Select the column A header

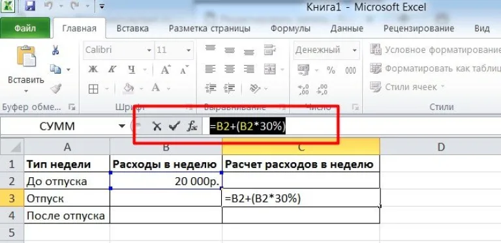click(x=67, y=147)
